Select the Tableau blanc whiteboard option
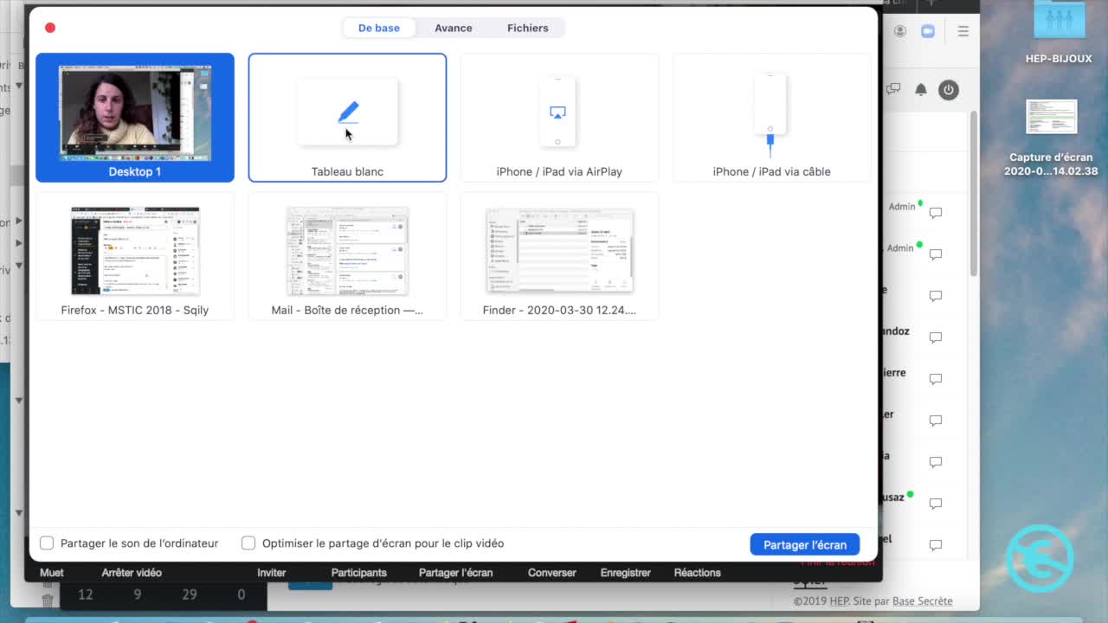The height and width of the screenshot is (623, 1108). 347,118
